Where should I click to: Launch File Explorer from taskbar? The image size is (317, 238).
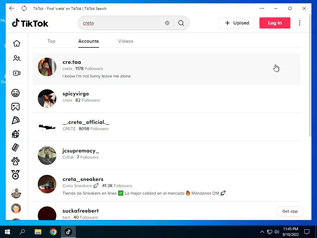click(x=38, y=232)
